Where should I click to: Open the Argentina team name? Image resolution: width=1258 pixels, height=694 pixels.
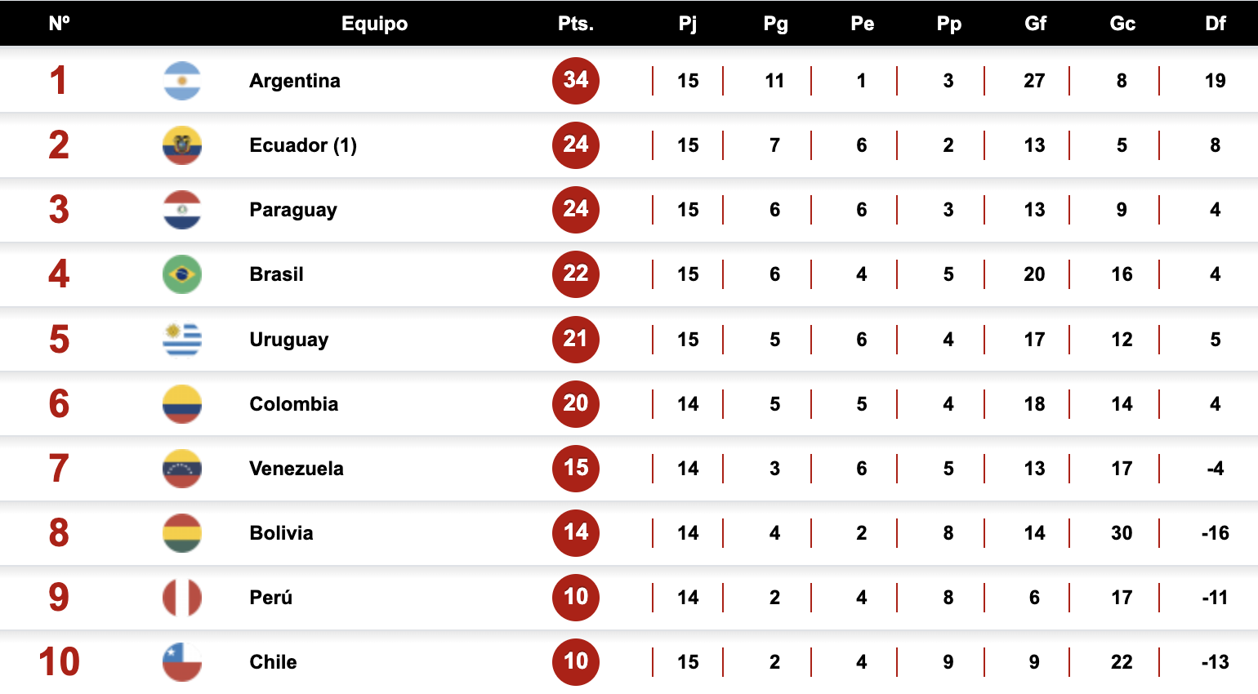295,81
